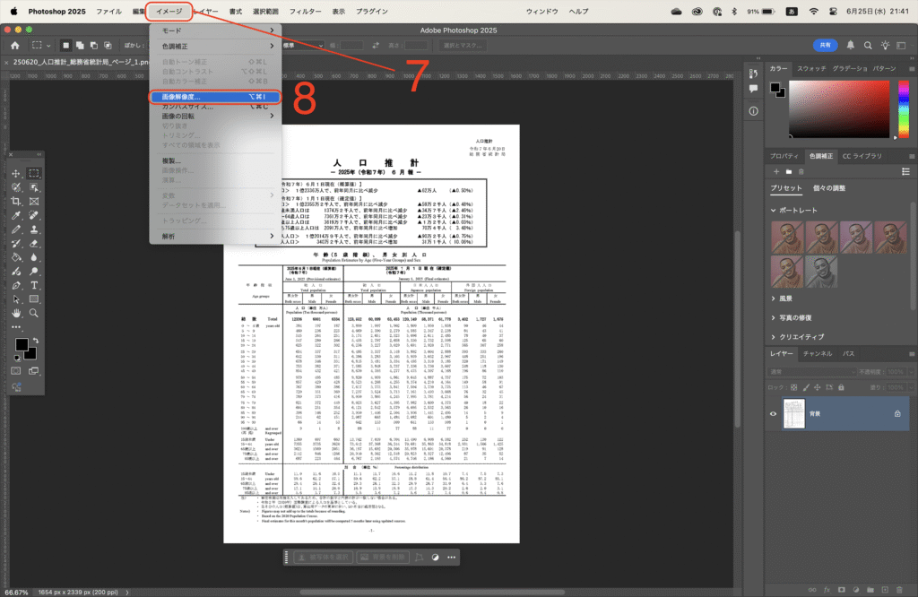Open the Edit Toolbar three-dots button
This screenshot has height=597, width=918.
coord(16,327)
